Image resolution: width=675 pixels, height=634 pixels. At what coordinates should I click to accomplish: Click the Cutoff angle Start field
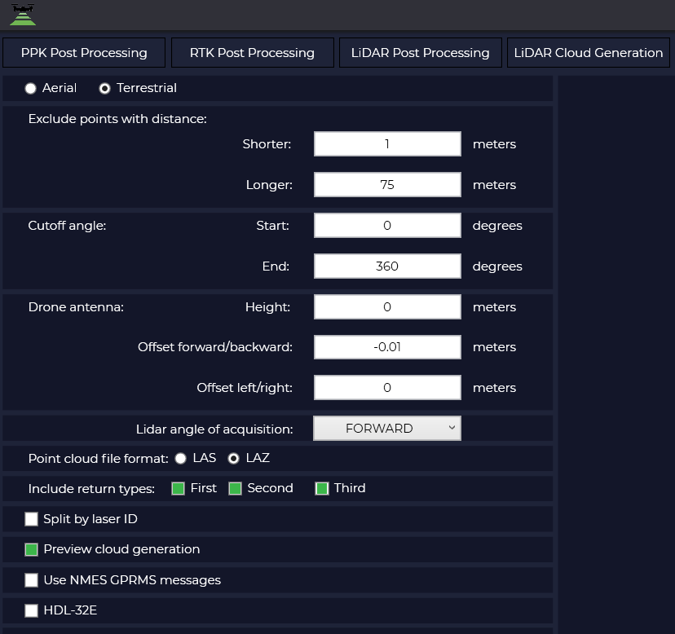tap(387, 225)
